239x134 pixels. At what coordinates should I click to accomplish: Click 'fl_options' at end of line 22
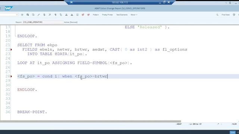pos(175,50)
